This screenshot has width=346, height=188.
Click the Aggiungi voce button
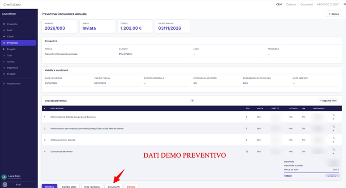click(328, 101)
